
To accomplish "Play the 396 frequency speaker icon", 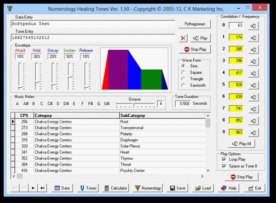I will point(253,61).
